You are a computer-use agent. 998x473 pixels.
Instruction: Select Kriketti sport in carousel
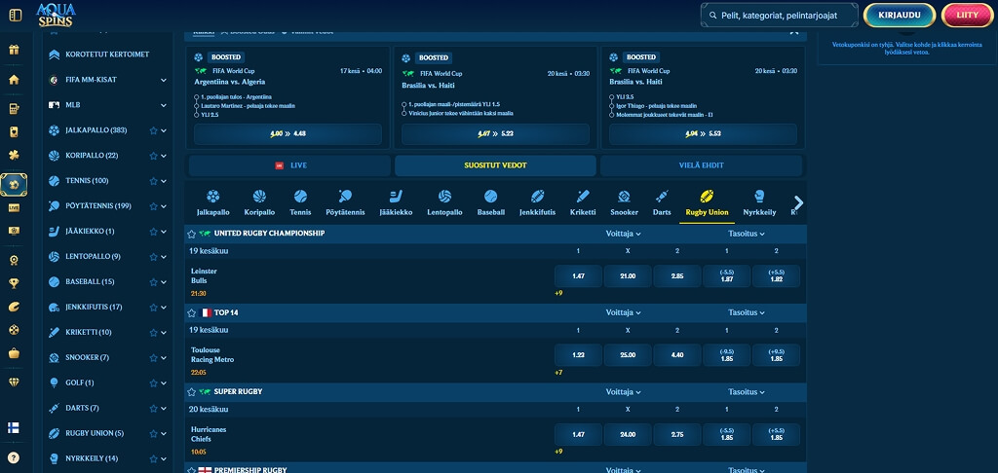coord(583,203)
